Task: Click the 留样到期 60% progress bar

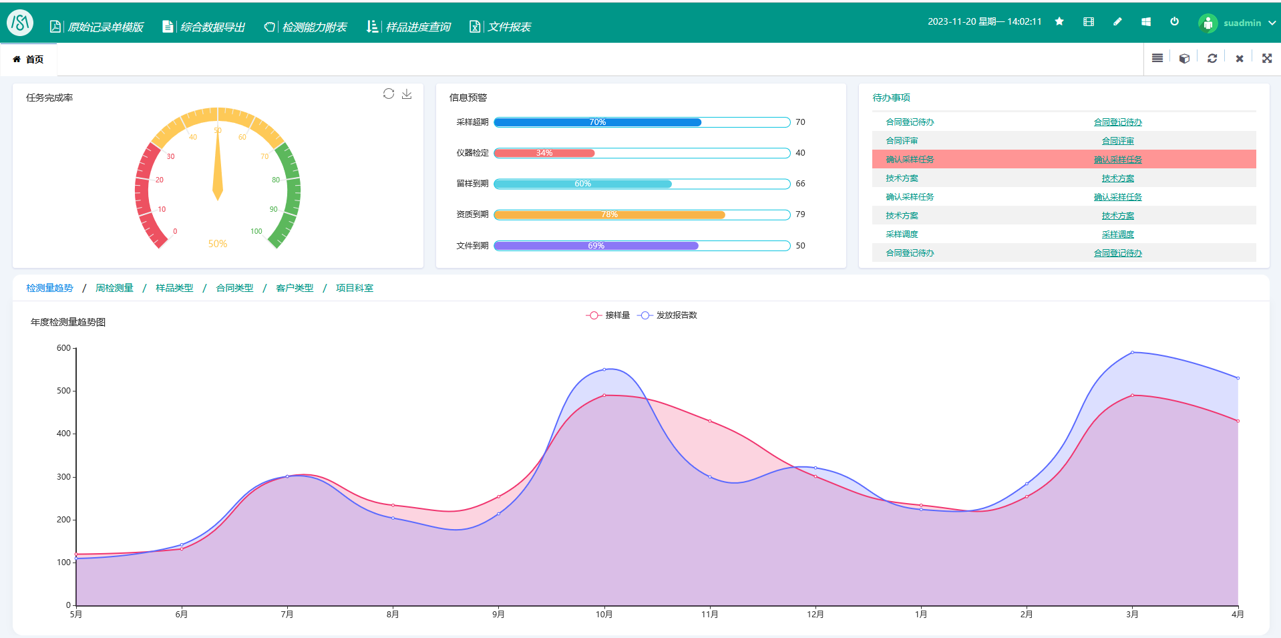Action: pyautogui.click(x=642, y=184)
